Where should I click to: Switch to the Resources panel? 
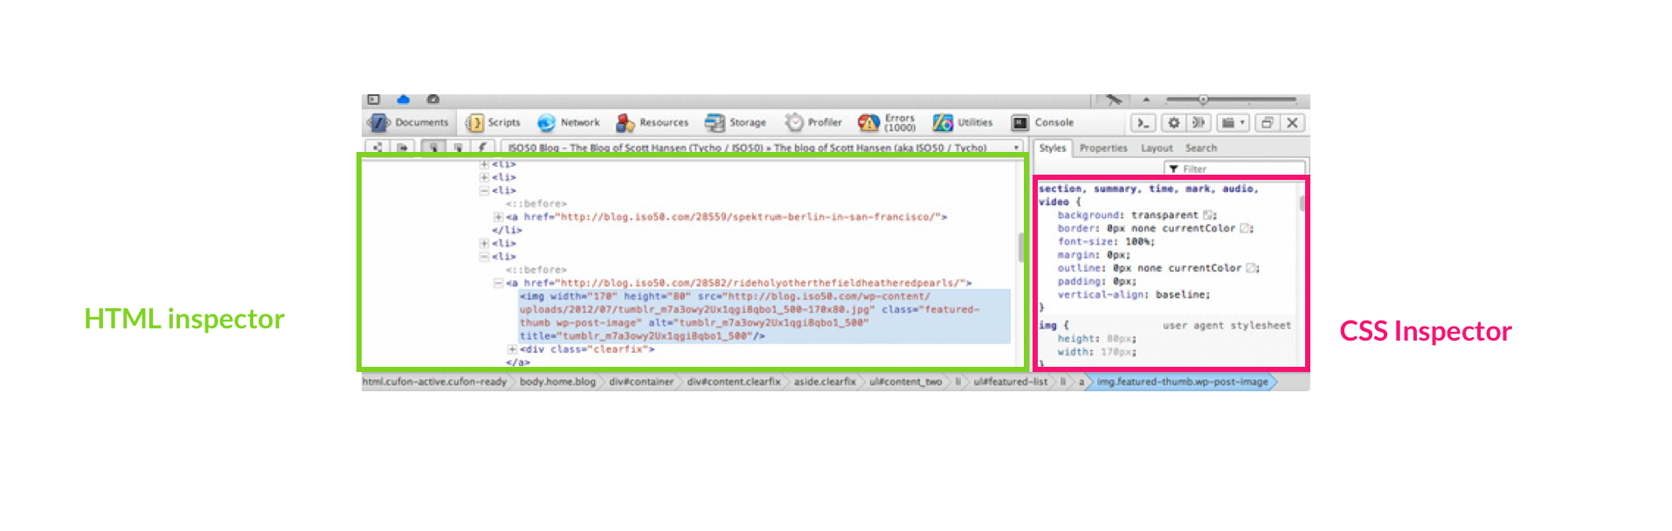653,123
